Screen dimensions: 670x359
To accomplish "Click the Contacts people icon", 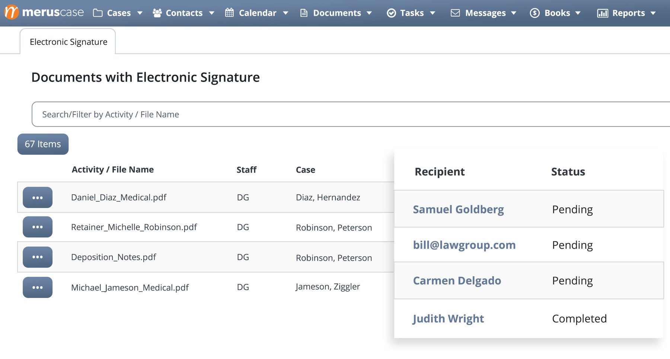I will (157, 13).
